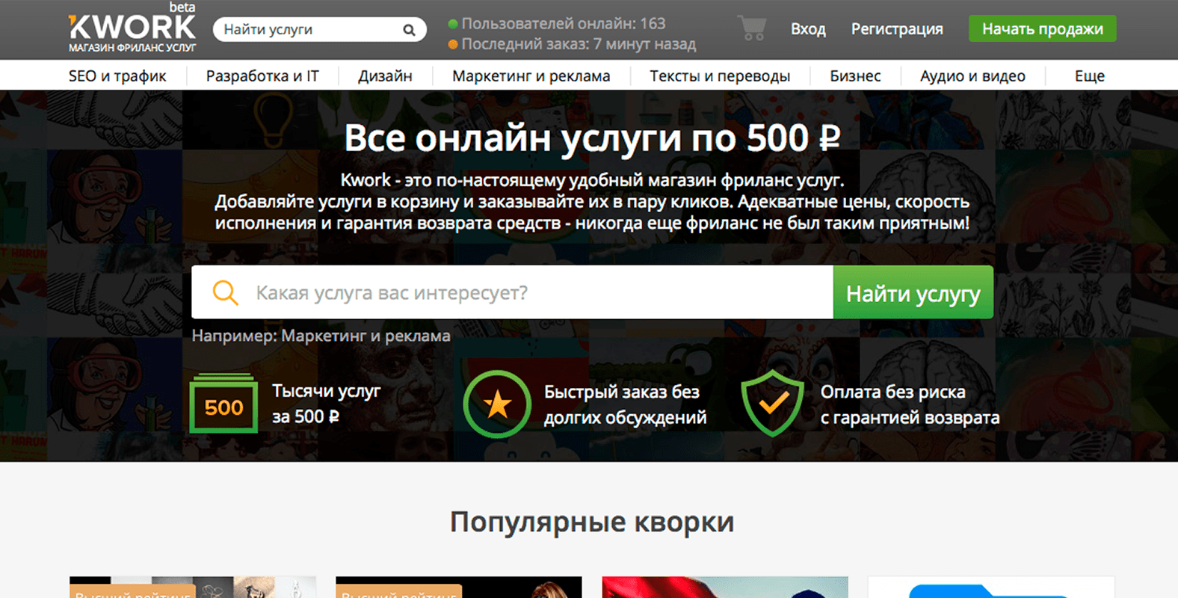Screen dimensions: 1178x598
Task: Click the green circle star icon
Action: (497, 404)
